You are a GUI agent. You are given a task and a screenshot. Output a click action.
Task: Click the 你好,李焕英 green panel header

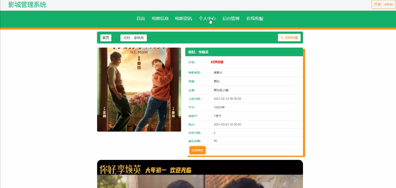244,52
